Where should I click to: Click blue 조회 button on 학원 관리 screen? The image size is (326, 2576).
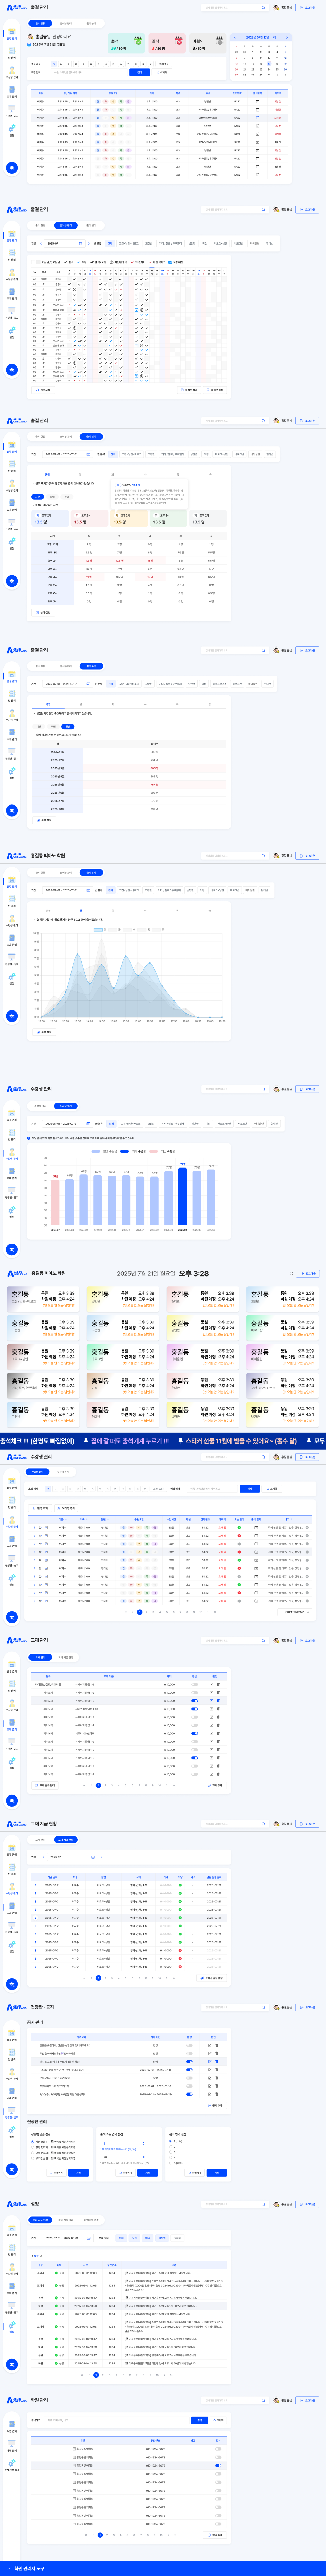200,2420
